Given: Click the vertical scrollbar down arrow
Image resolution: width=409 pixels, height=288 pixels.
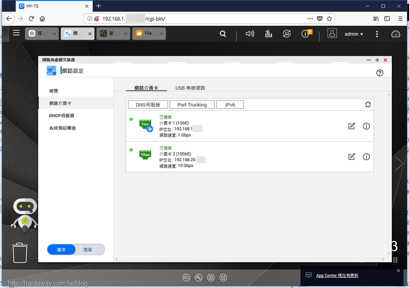Looking at the screenshot, I should tap(389, 254).
